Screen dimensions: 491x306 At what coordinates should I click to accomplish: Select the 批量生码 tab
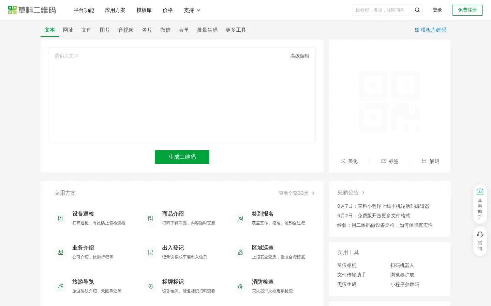[x=207, y=30]
